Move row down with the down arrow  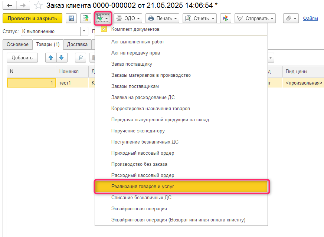(61, 57)
